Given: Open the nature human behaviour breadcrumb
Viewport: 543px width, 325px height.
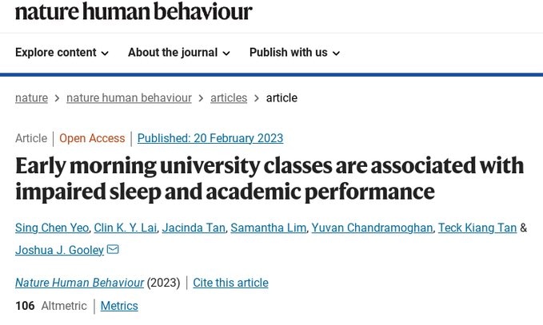Looking at the screenshot, I should point(129,98).
